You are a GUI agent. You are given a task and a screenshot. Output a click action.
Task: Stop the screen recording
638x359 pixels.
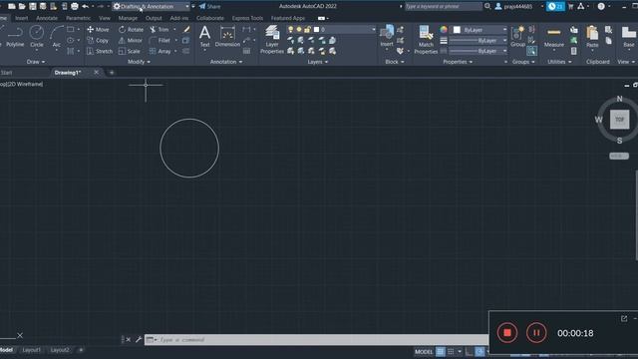(x=507, y=333)
